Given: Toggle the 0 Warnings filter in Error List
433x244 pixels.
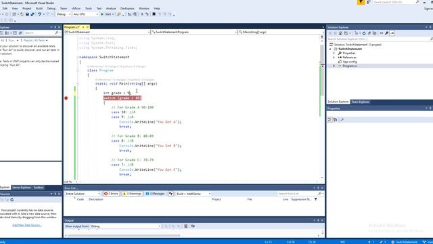Looking at the screenshot, I should click(133, 194).
